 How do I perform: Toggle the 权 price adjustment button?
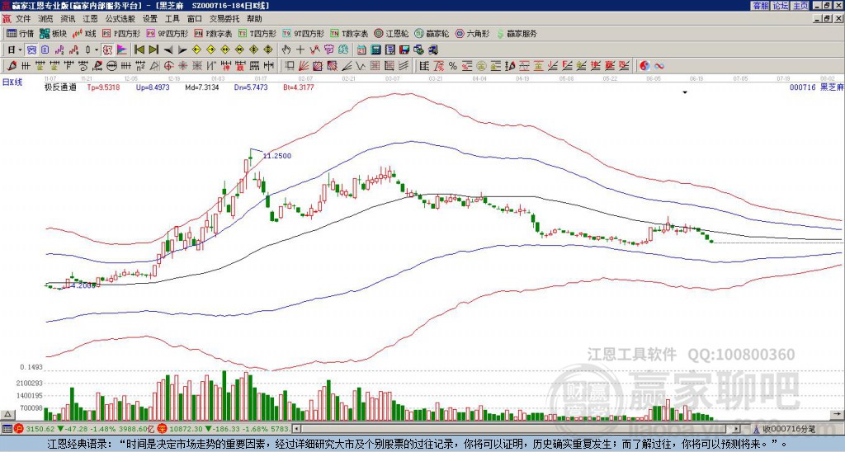coord(107,49)
